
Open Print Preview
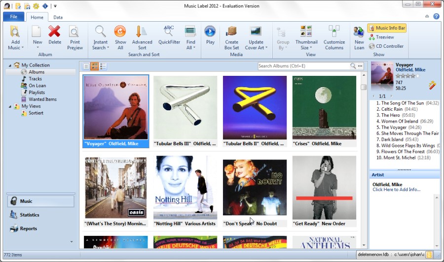point(75,37)
